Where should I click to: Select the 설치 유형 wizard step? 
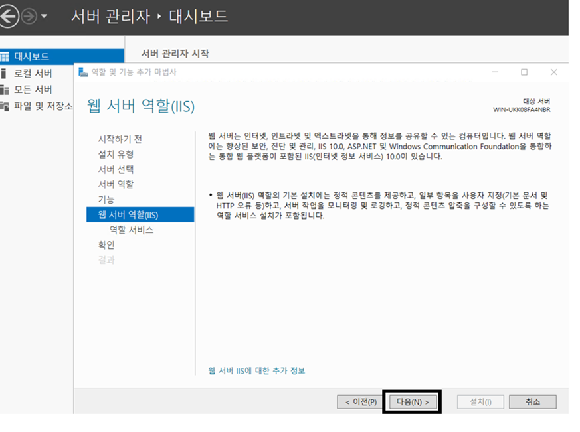116,154
